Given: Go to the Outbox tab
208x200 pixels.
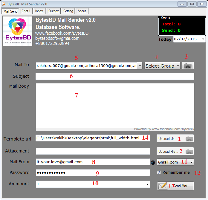Looking at the screenshot, I should click(x=53, y=11).
